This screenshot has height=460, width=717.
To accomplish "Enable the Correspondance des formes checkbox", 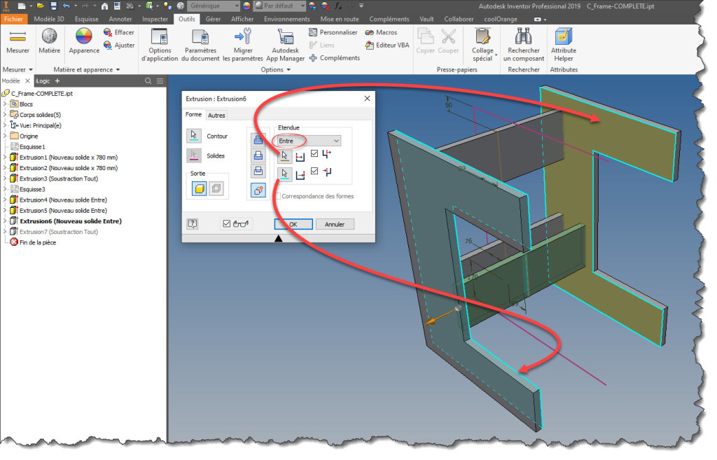I will coord(279,197).
